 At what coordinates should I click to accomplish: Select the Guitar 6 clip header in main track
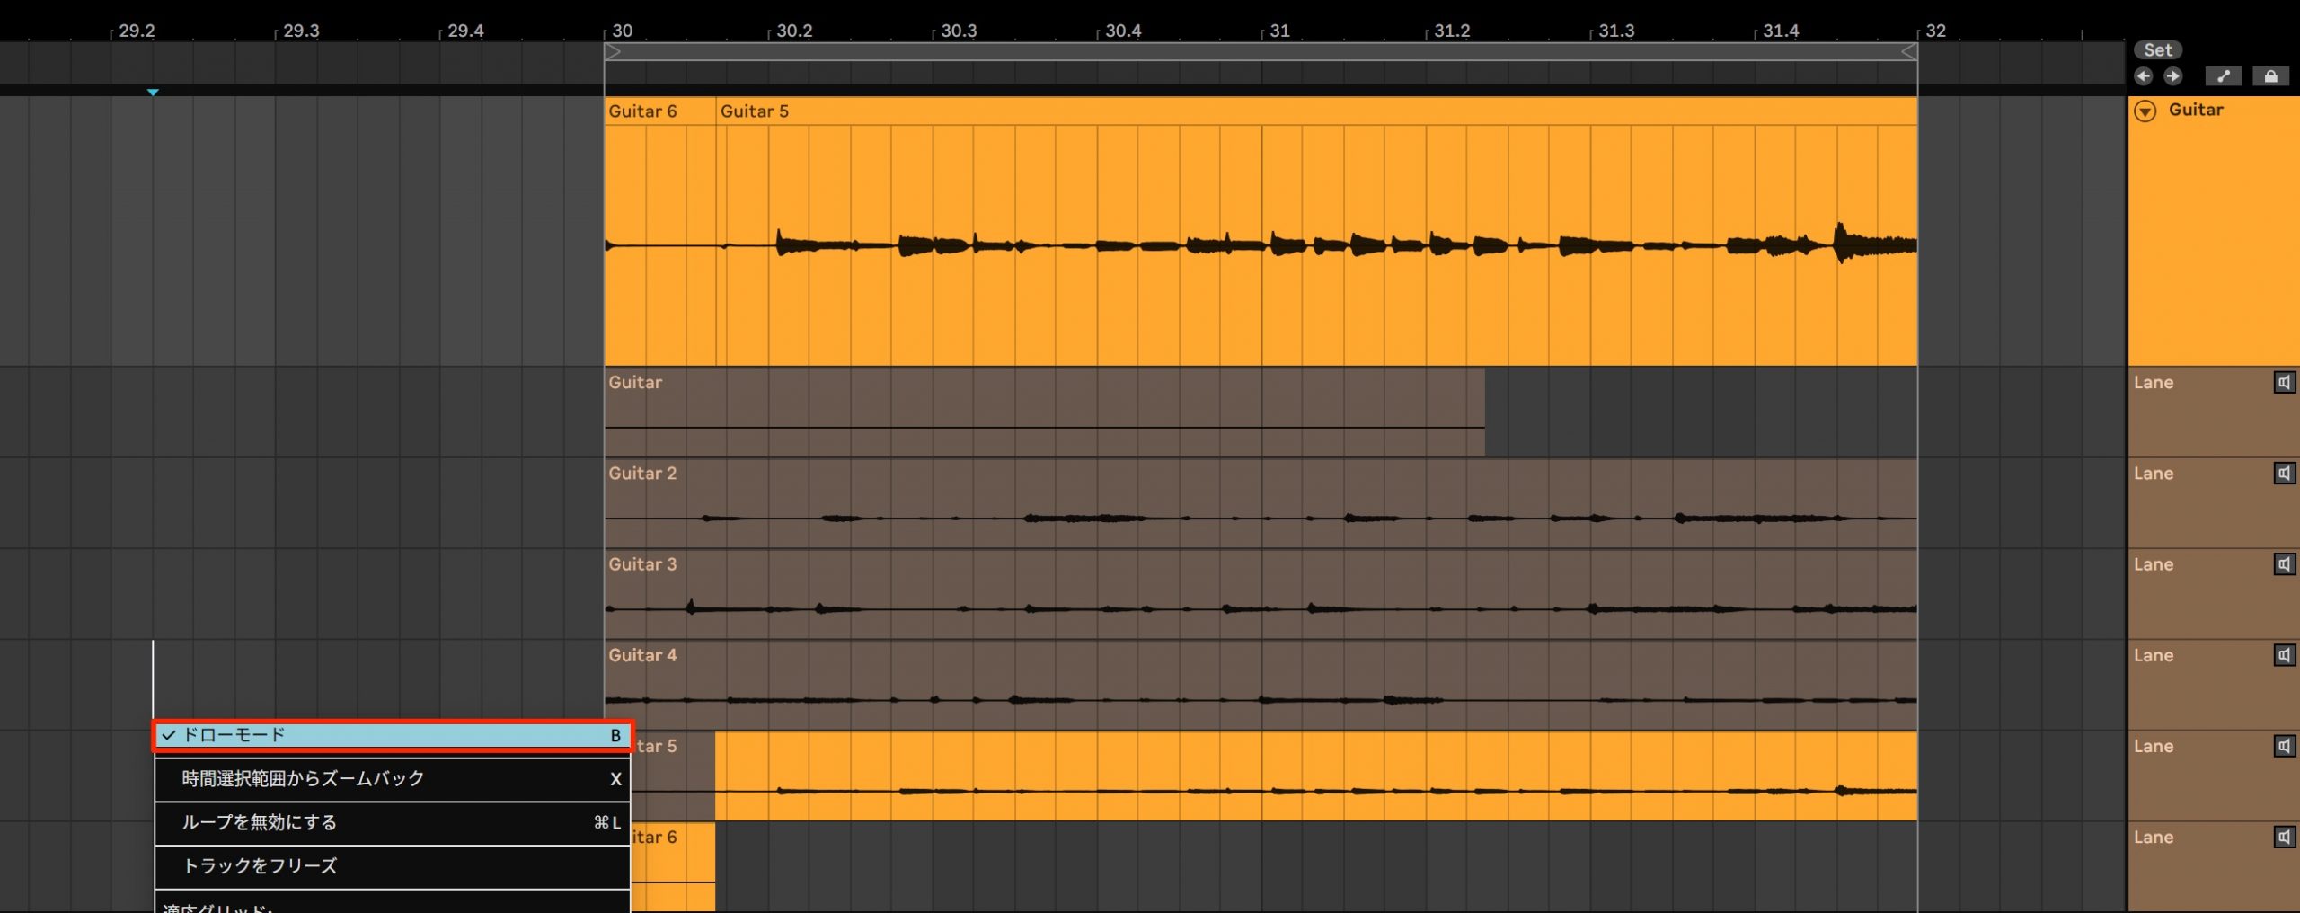(x=660, y=111)
